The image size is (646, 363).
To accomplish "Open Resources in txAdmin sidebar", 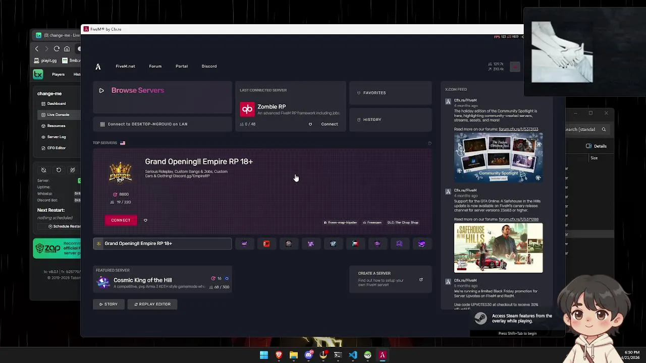I will tap(56, 126).
